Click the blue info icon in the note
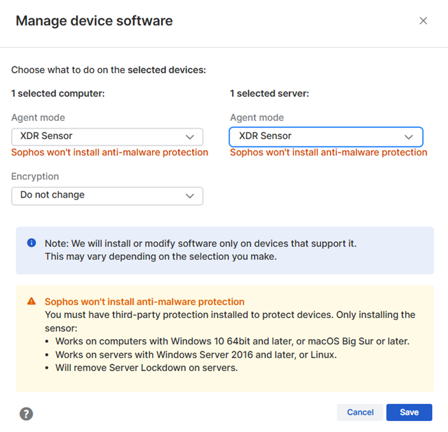Screen dimensions: 448x432 point(31,243)
